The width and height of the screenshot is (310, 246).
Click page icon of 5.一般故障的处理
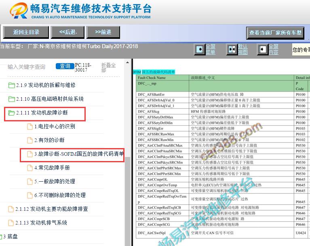[30, 182]
